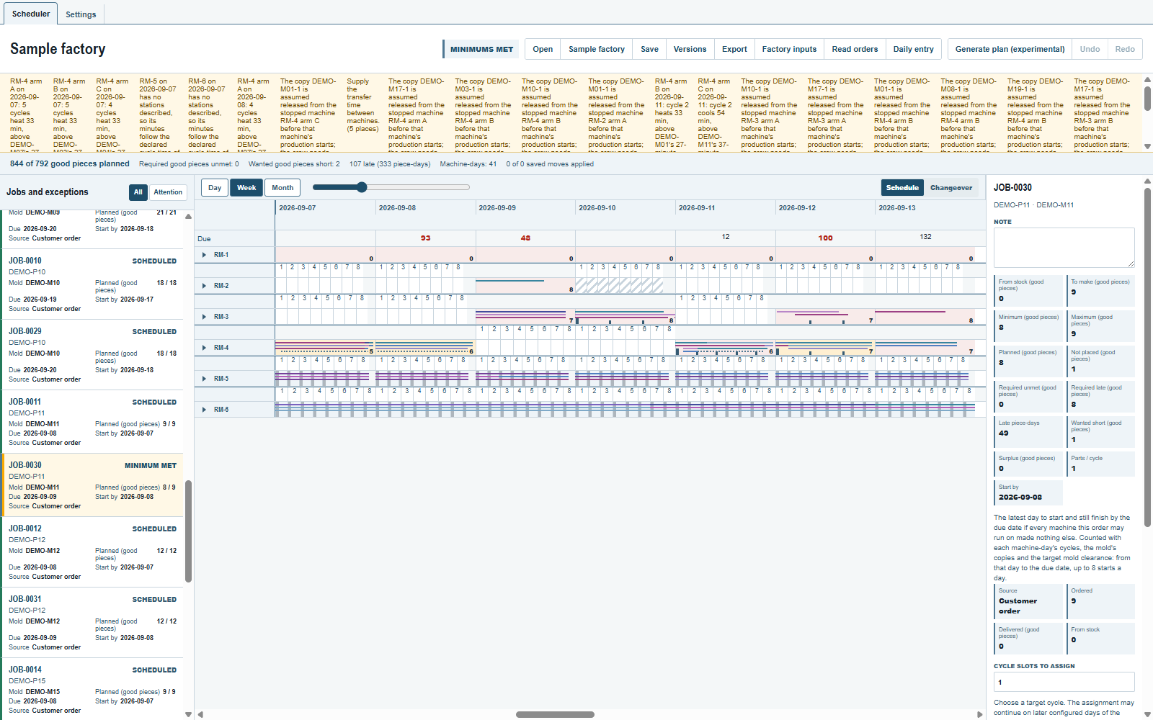
Task: Click the Open button
Action: click(x=543, y=49)
